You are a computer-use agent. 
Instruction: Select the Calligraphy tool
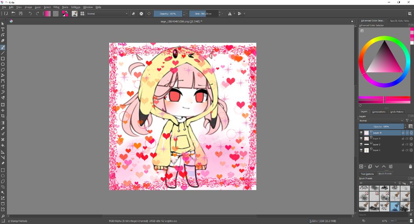pyautogui.click(x=3, y=41)
